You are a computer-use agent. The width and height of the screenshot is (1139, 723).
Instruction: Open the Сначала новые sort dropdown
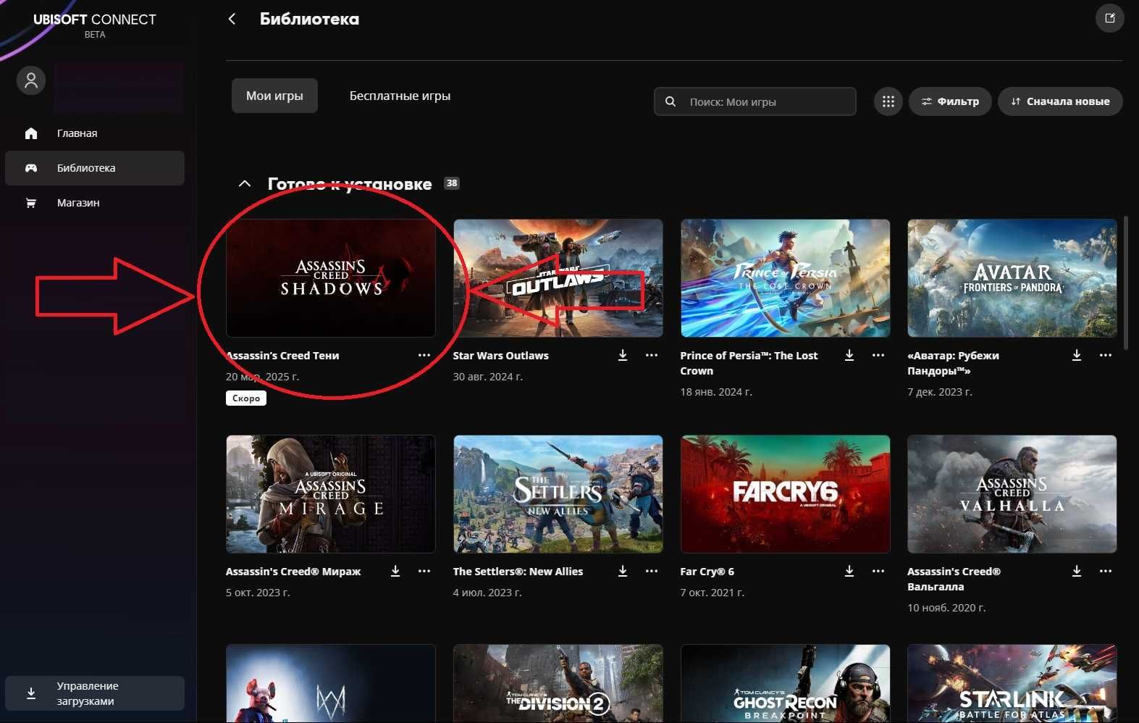(1060, 101)
